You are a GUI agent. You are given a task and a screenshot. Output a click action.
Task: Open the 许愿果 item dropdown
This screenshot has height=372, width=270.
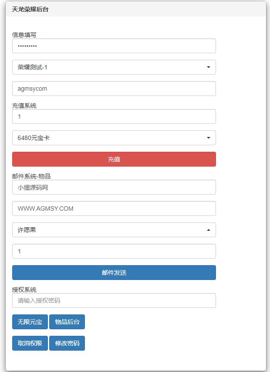[114, 230]
